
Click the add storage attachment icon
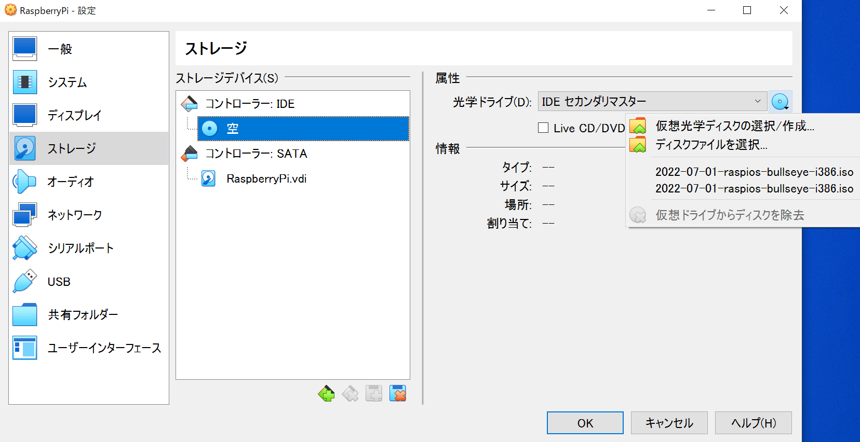(374, 394)
